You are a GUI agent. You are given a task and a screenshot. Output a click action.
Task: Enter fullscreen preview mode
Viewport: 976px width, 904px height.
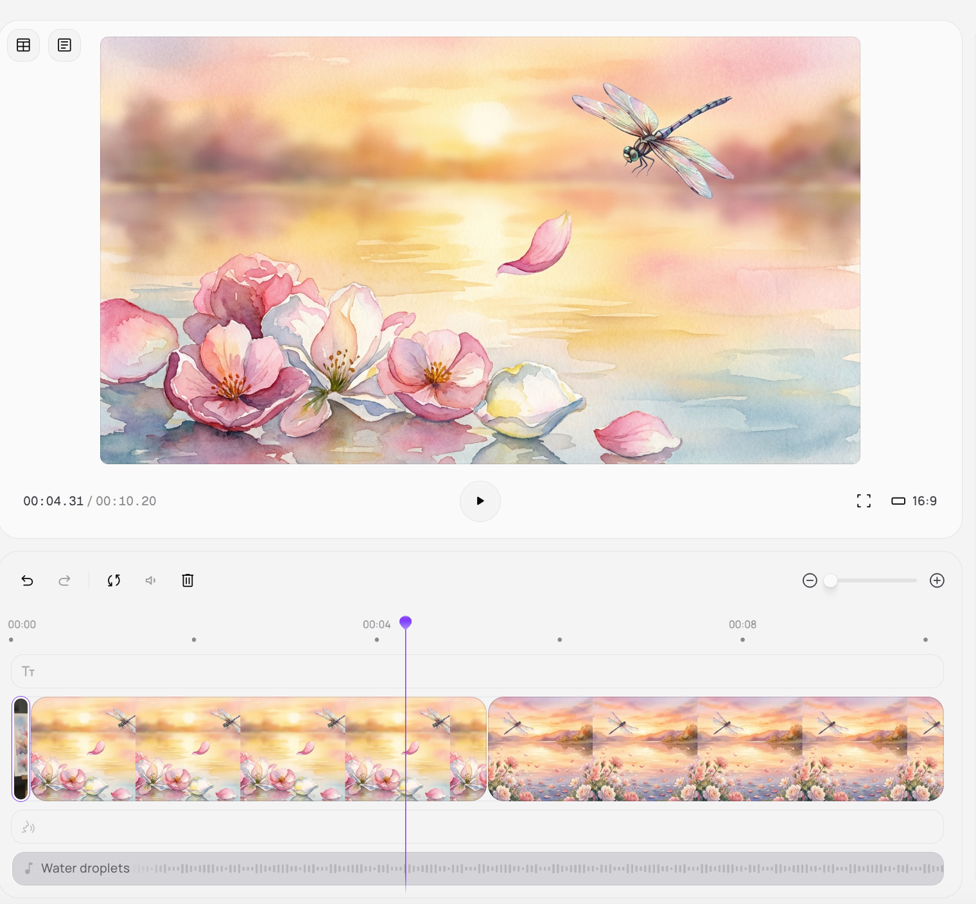point(864,501)
